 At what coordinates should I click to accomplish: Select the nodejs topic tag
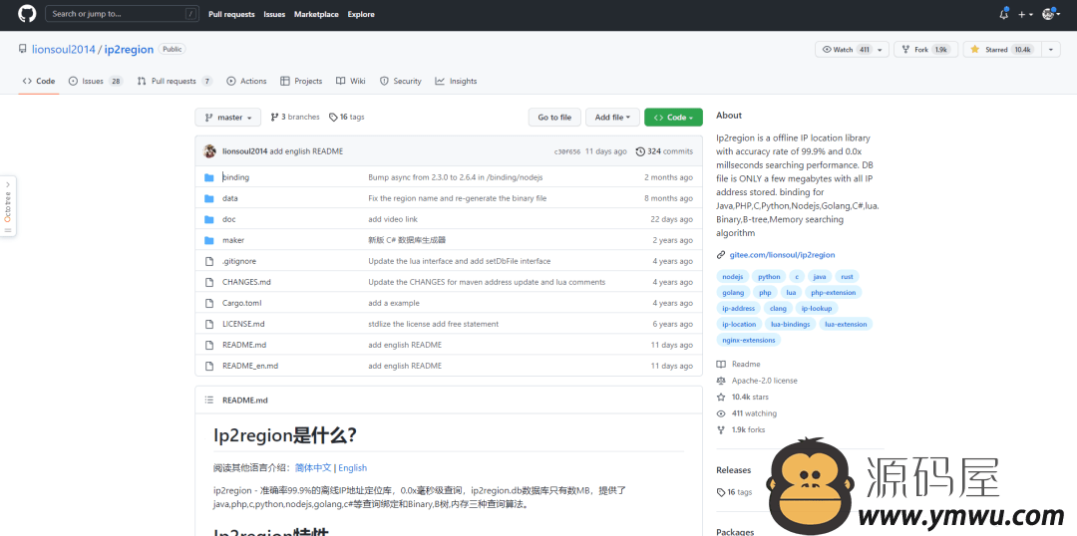pos(733,277)
